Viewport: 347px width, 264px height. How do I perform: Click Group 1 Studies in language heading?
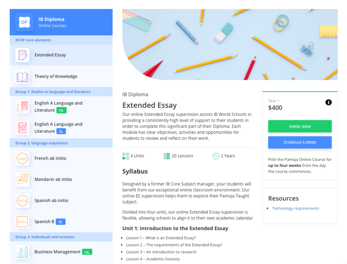[53, 92]
